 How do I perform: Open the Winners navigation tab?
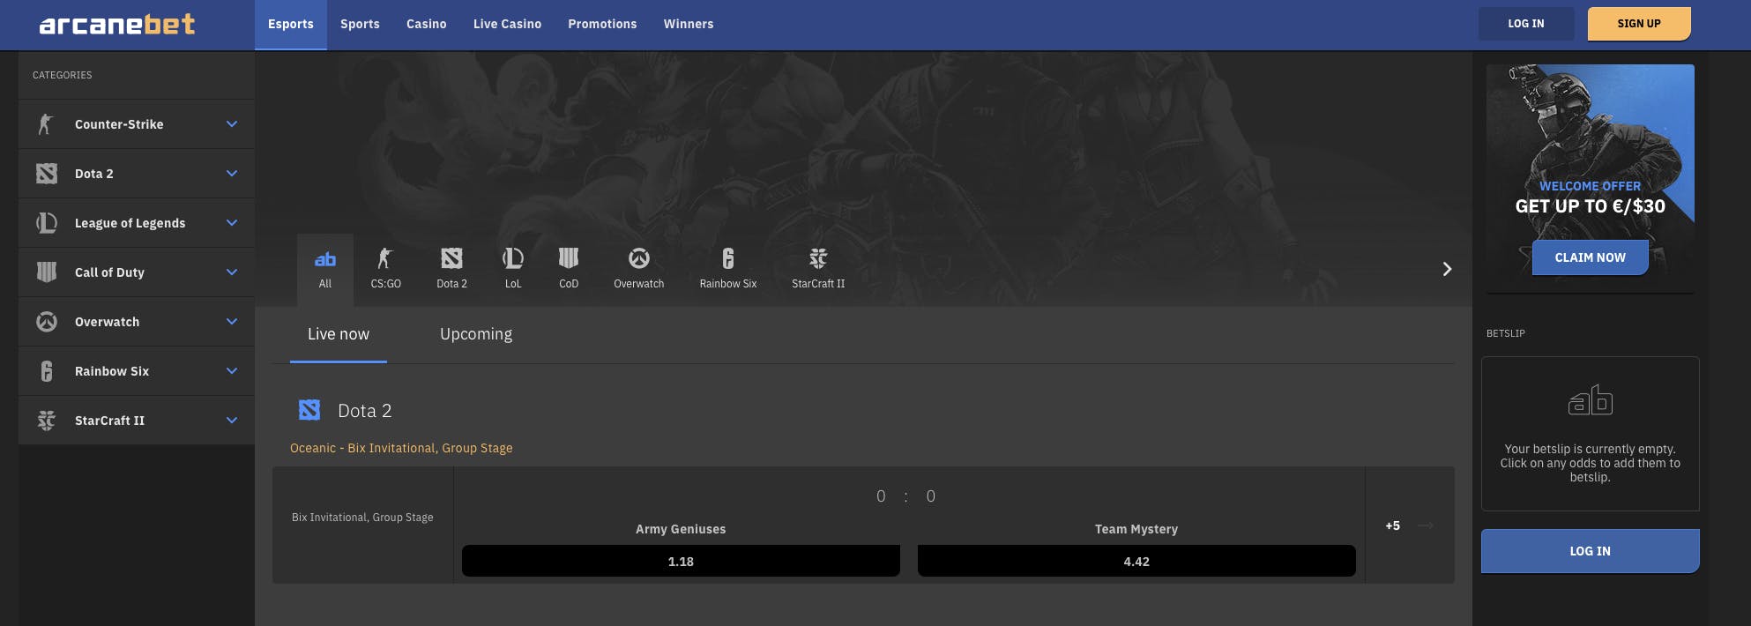point(689,25)
